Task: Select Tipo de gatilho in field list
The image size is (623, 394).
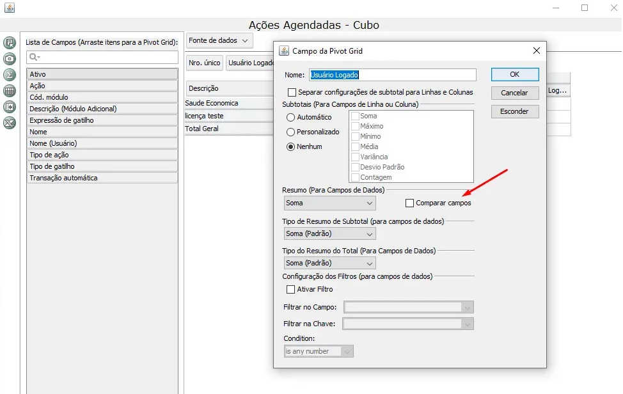Action: 102,166
